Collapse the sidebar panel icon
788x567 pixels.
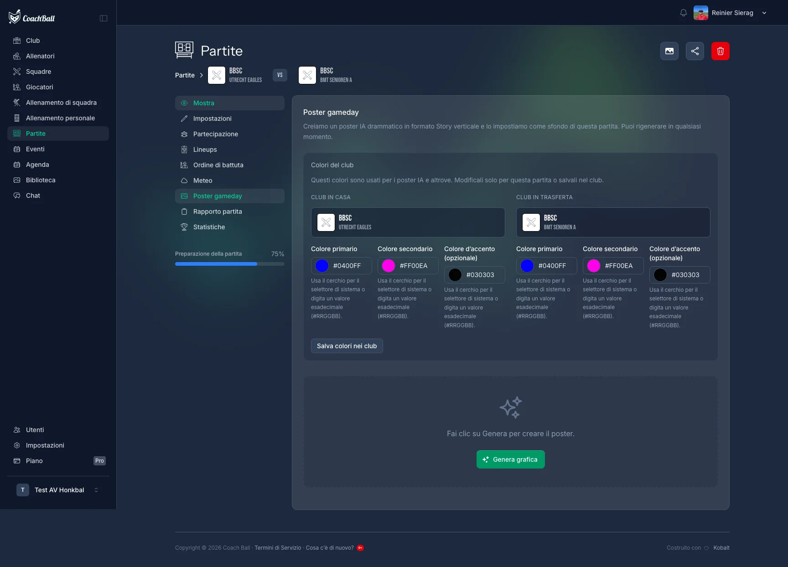click(104, 18)
